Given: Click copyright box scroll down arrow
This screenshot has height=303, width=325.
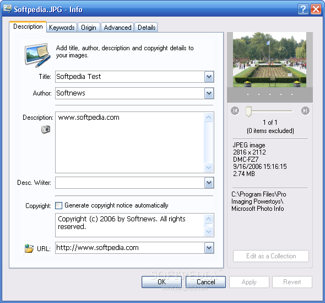Looking at the screenshot, I should point(209,231).
